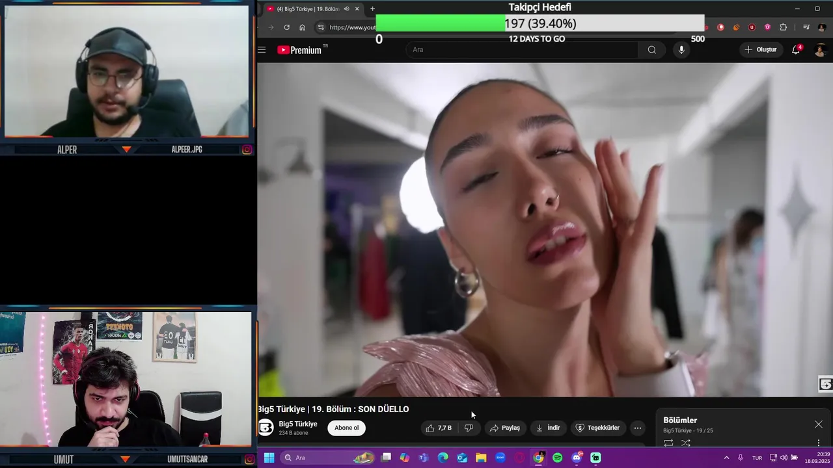This screenshot has width=833, height=468.
Task: Click the YouTube search magnifier button
Action: (x=651, y=50)
